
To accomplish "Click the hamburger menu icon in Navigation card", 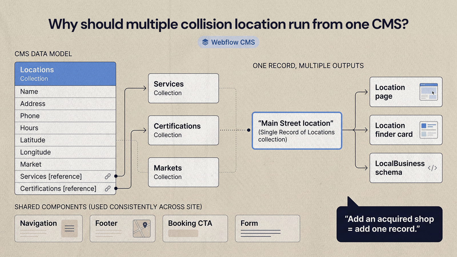I will [x=69, y=228].
